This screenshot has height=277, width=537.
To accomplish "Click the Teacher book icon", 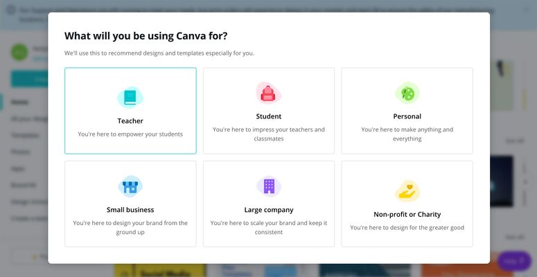I will pyautogui.click(x=130, y=98).
